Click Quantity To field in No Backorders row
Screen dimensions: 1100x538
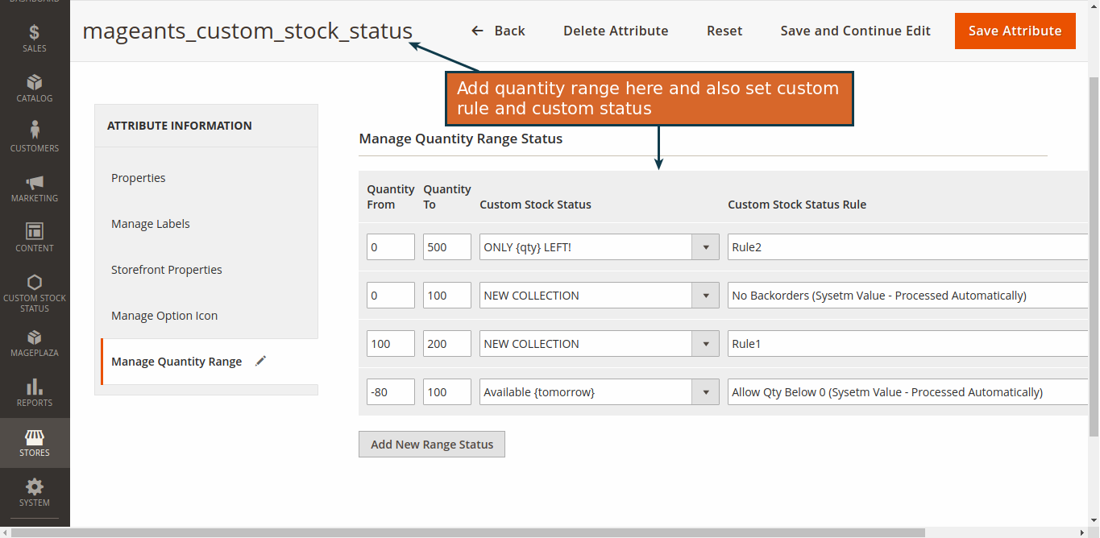coord(447,296)
